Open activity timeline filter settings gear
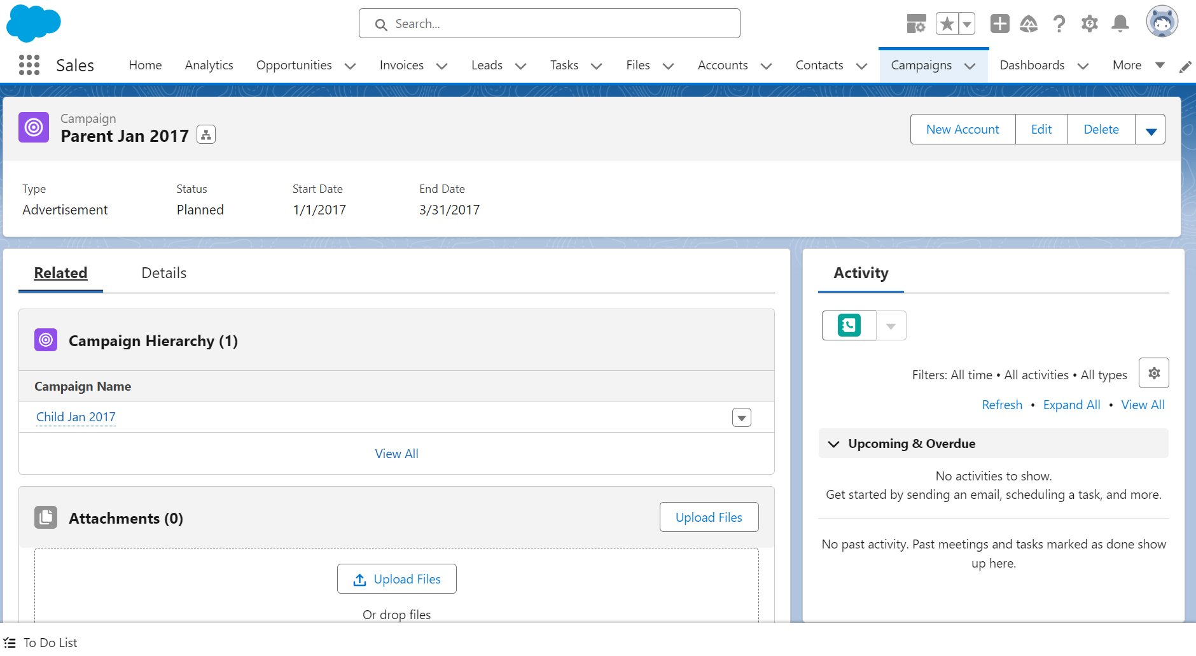Image resolution: width=1196 pixels, height=656 pixels. (x=1153, y=373)
